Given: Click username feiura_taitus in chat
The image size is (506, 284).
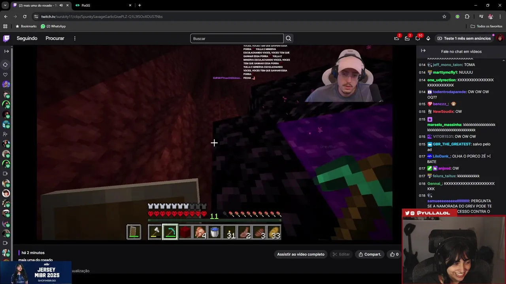Looking at the screenshot, I should tap(444, 176).
